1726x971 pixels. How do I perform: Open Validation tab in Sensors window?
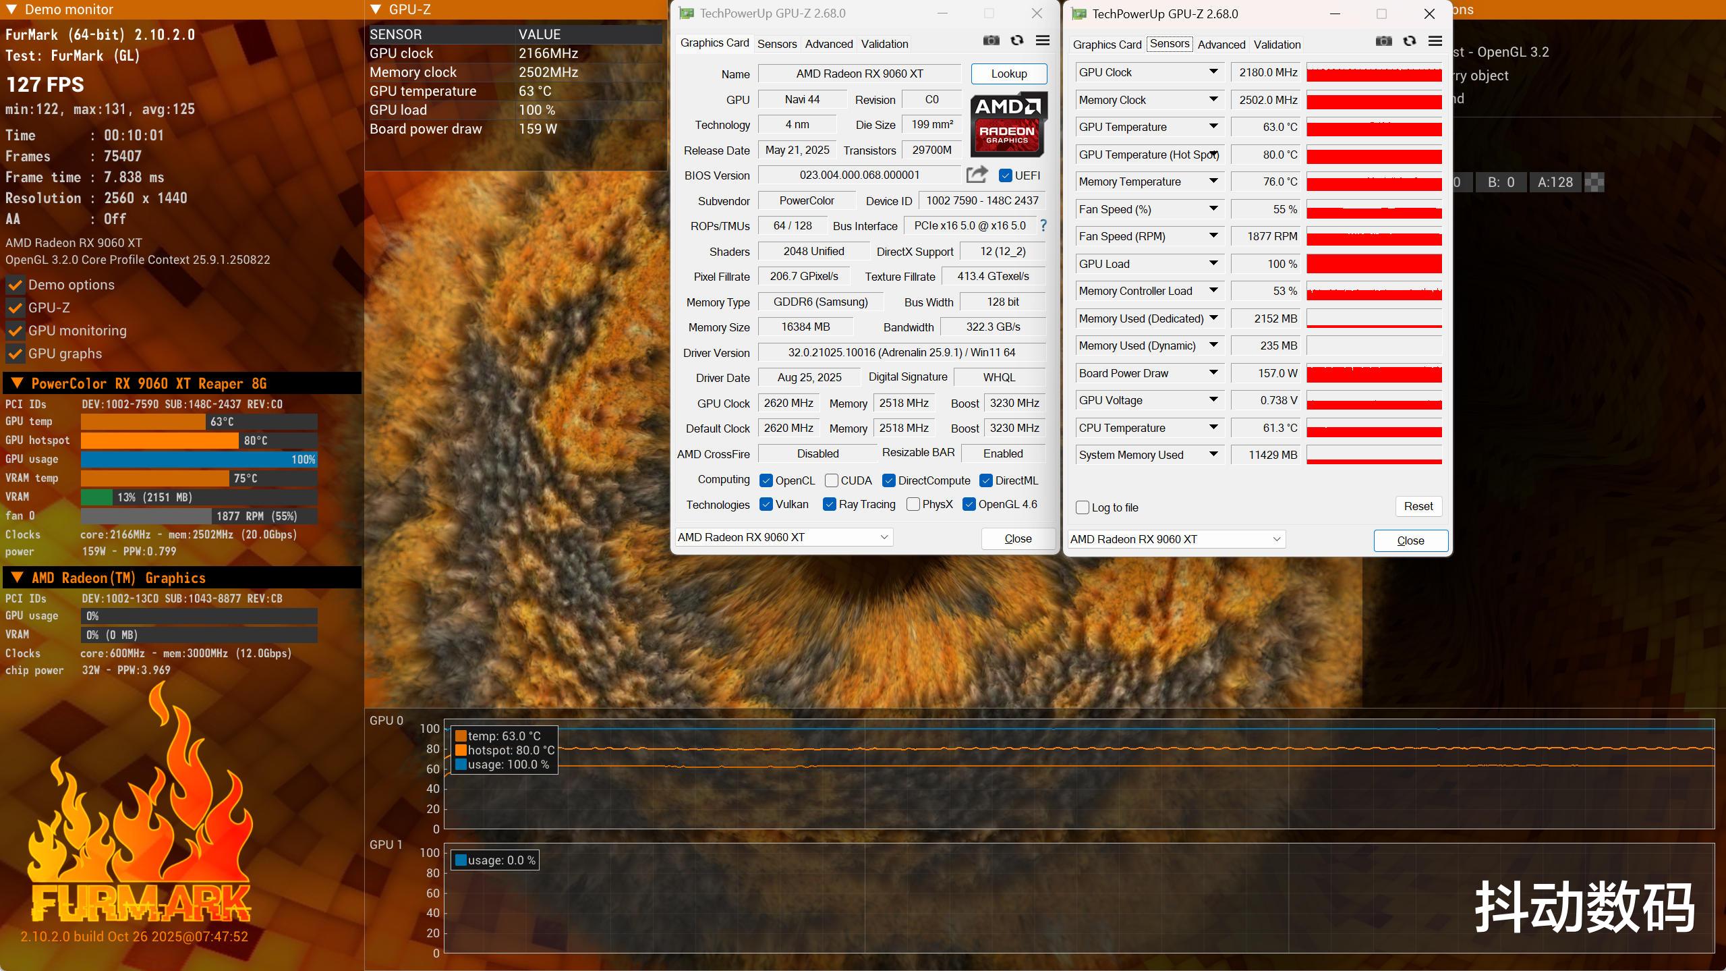(1276, 45)
